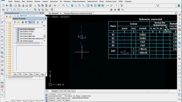Click the БШ1 mark cell in table
This screenshot has width=182, height=102.
[x=113, y=51]
